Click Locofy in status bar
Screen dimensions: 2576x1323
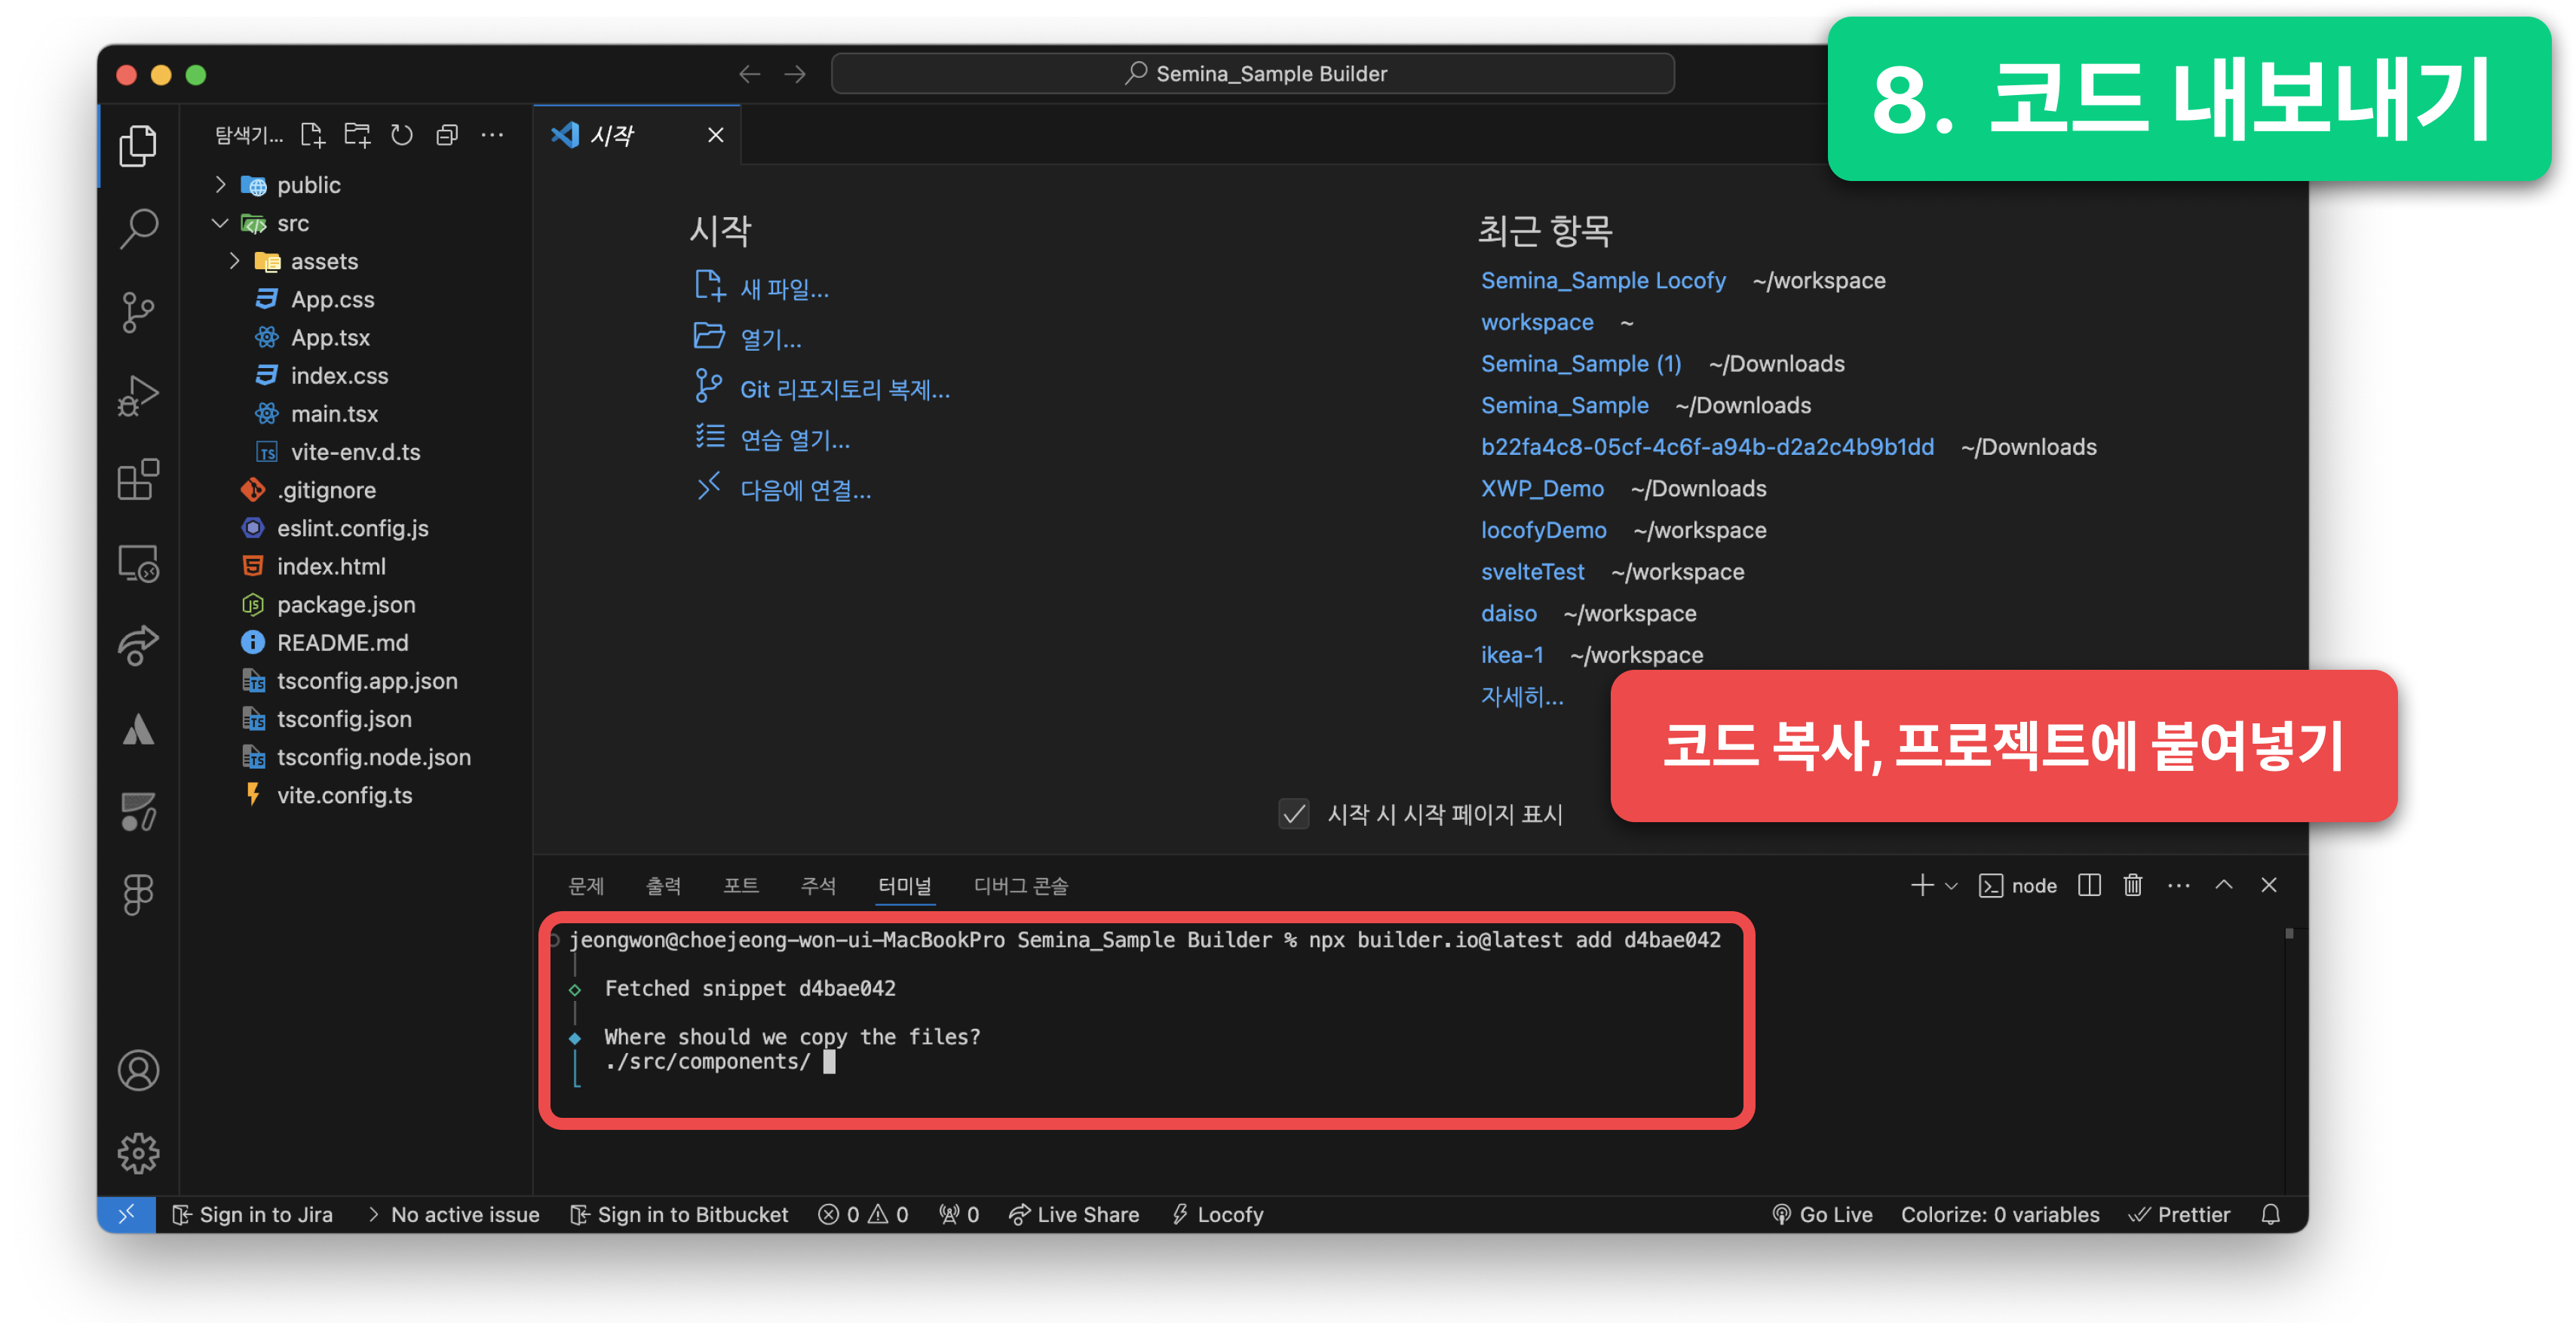click(x=1217, y=1214)
